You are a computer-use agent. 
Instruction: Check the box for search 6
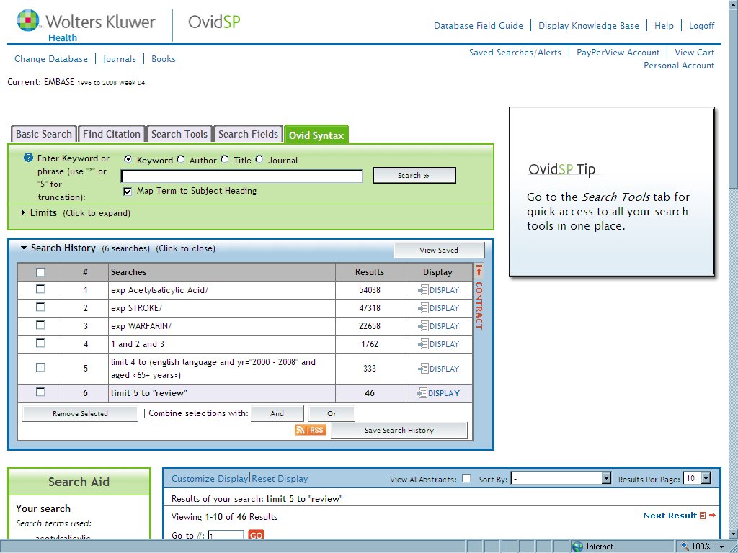click(40, 392)
